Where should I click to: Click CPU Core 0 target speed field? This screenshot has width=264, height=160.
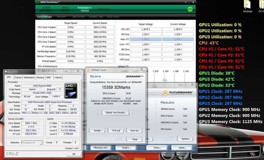click(71, 27)
